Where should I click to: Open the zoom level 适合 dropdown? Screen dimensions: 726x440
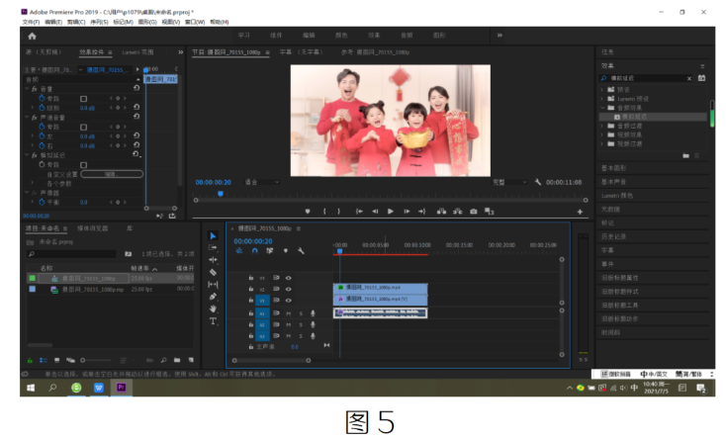click(x=262, y=182)
